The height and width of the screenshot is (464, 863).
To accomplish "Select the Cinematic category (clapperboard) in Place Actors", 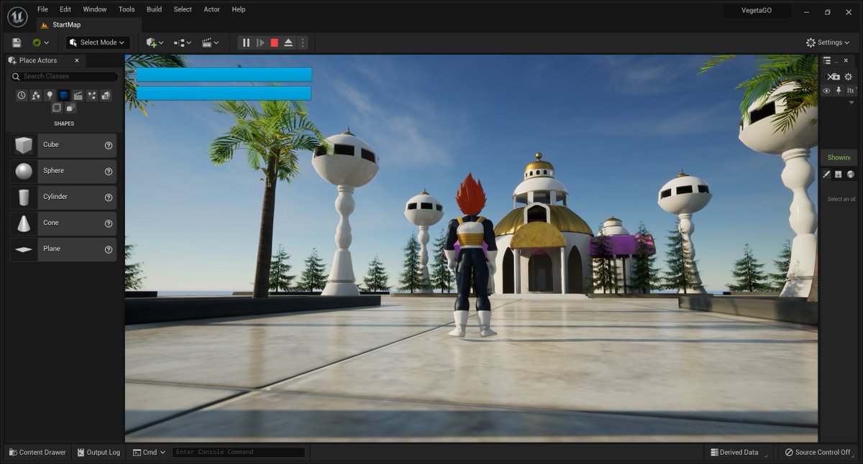I will pyautogui.click(x=78, y=95).
